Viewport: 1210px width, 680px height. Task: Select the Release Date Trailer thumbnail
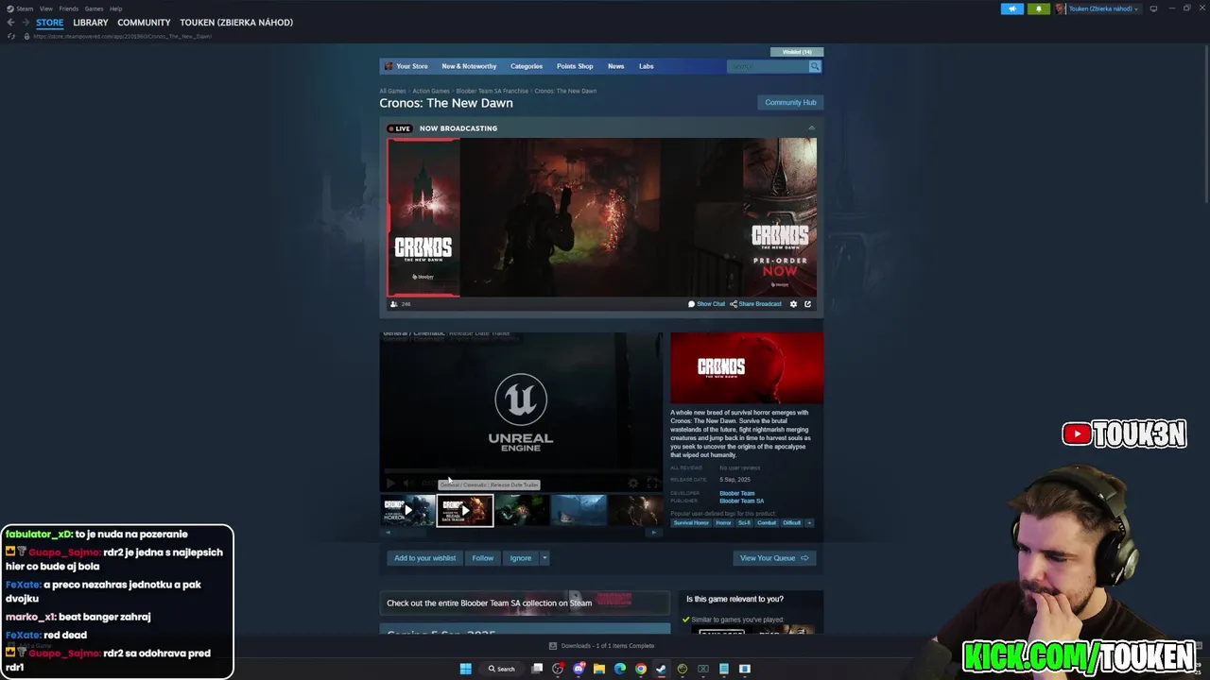(x=464, y=510)
